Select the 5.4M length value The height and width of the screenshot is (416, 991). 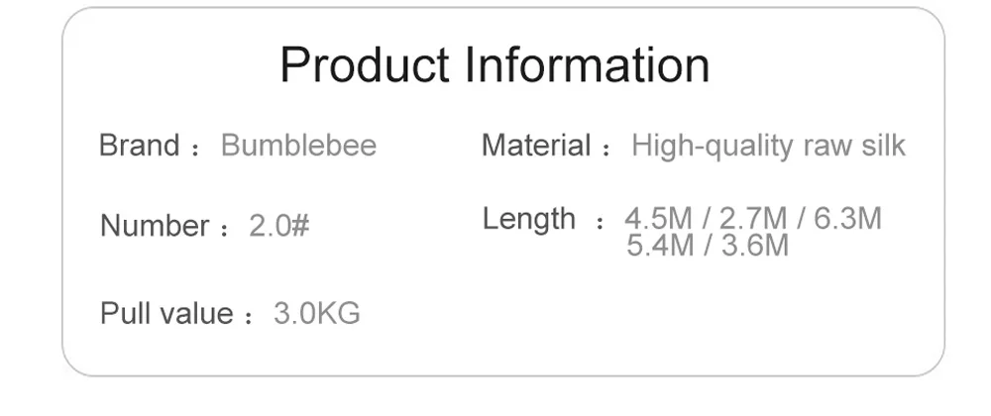pos(660,245)
